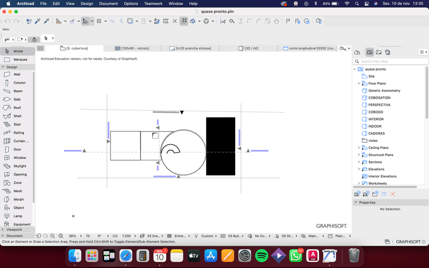Select the Roof tool

pos(18,108)
